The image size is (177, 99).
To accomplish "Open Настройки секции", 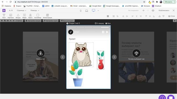I will coord(33,21).
